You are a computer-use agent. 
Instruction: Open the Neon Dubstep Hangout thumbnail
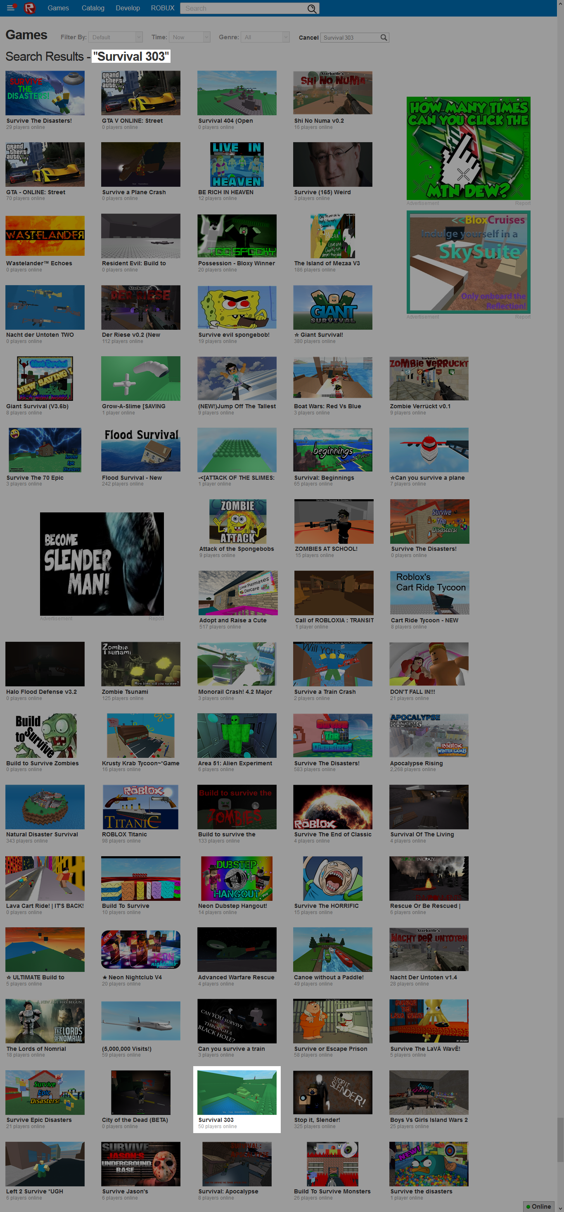point(237,878)
